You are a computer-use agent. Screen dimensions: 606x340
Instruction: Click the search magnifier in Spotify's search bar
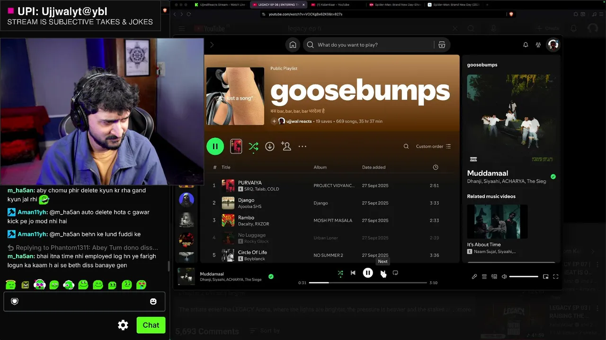pos(310,45)
